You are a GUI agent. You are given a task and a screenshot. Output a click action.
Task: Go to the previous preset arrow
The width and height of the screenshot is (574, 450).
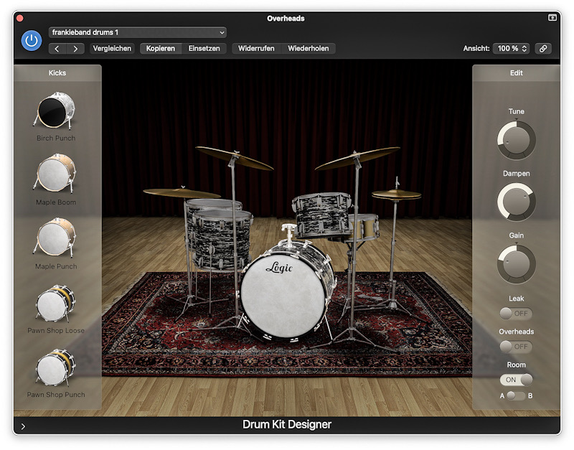[57, 49]
